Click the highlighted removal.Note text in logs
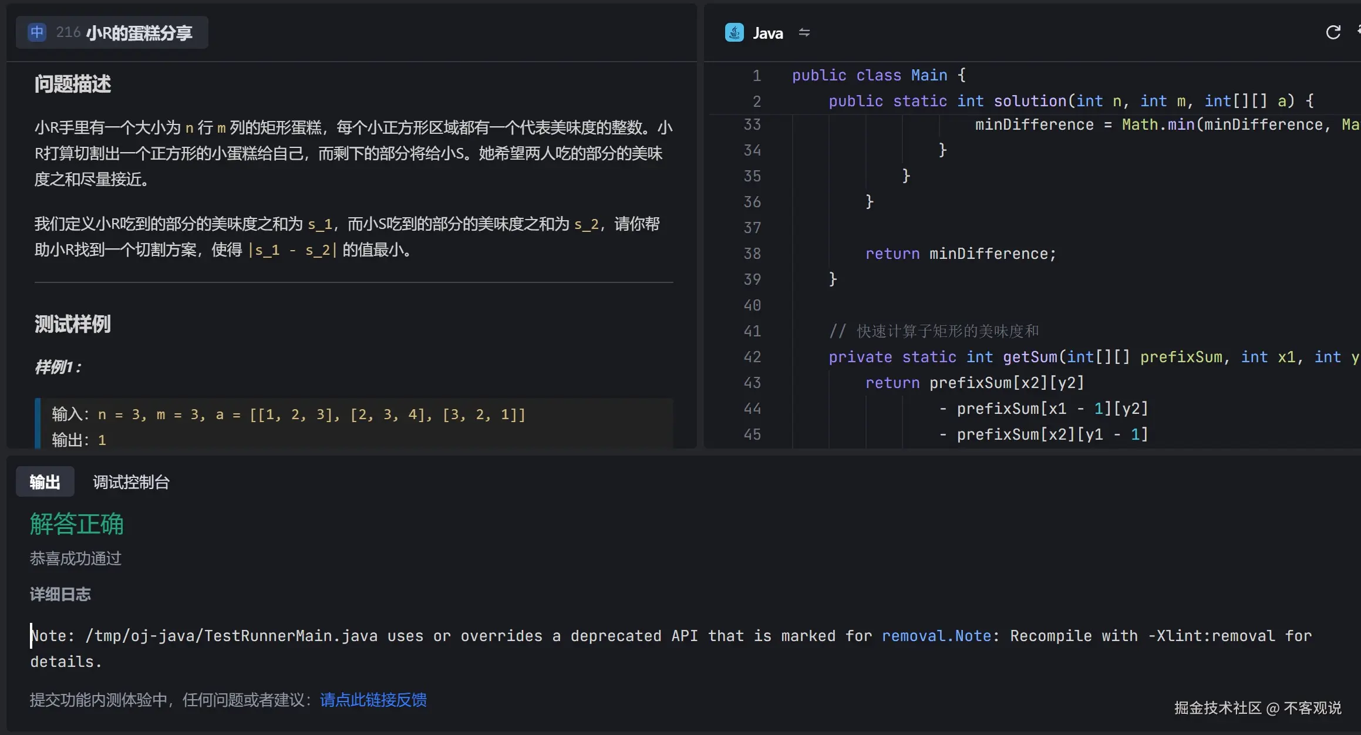Viewport: 1361px width, 735px height. click(x=936, y=635)
